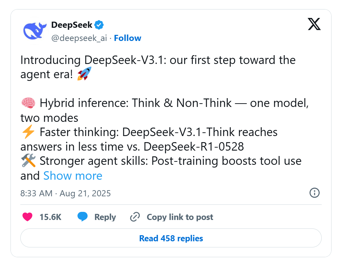Click the blue reply bubble icon
The height and width of the screenshot is (266, 342).
click(x=83, y=217)
